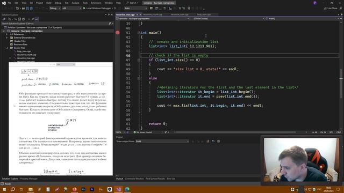Collapse the main() function fold
The width and height of the screenshot is (344, 193).
[x=139, y=33]
